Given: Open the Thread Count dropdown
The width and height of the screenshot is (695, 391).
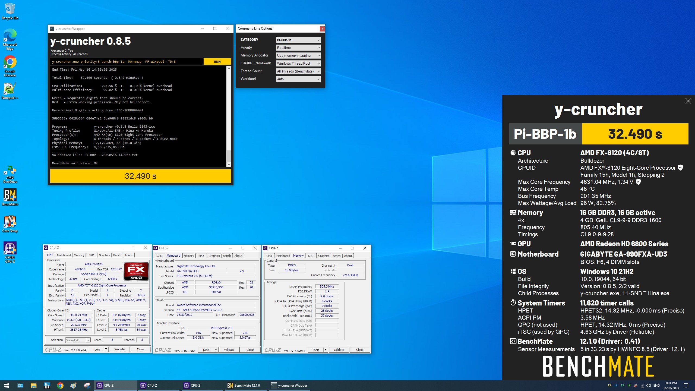Looking at the screenshot, I should coord(298,71).
